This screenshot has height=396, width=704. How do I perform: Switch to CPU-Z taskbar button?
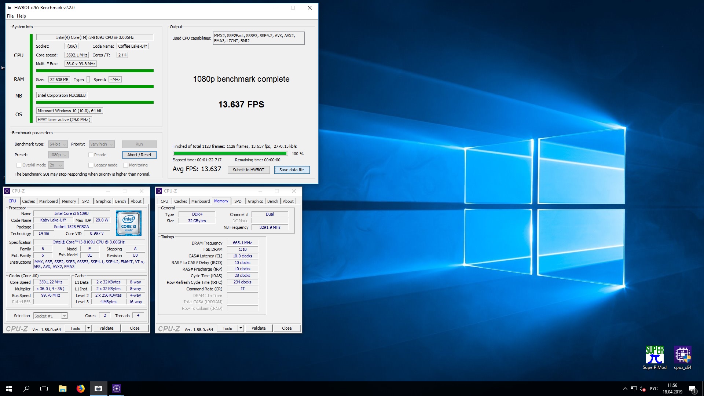click(x=117, y=389)
